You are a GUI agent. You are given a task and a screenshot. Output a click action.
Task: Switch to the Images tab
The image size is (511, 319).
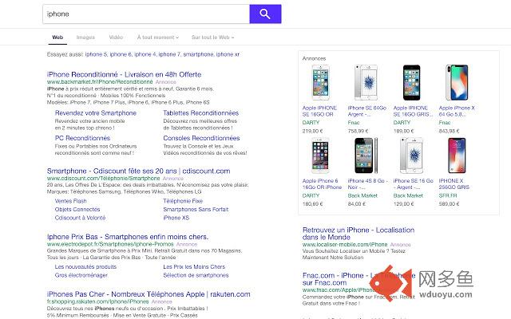pos(85,37)
